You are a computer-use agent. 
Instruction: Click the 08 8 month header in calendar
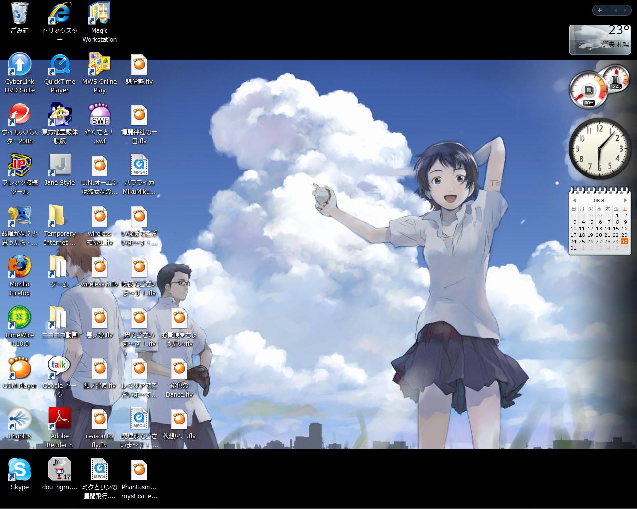(599, 201)
